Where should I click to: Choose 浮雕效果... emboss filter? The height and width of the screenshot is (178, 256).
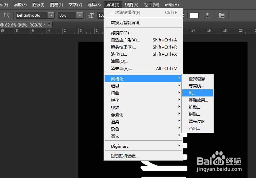pos(198,100)
